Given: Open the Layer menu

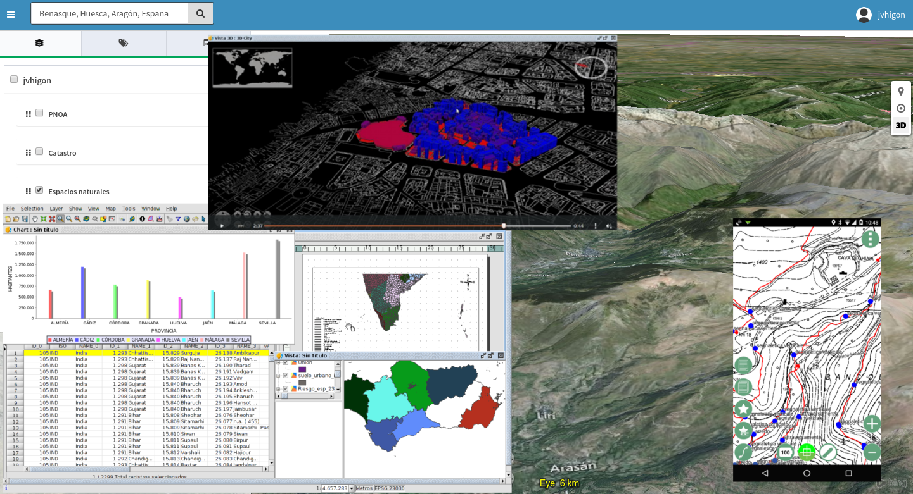Looking at the screenshot, I should coord(56,209).
